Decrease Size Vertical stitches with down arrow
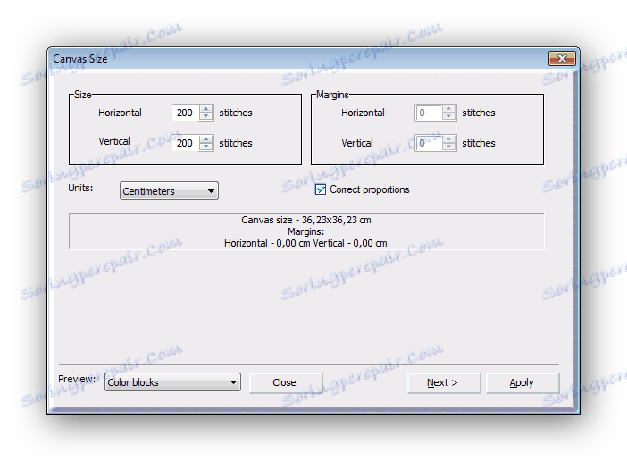627x461 pixels. pos(206,147)
